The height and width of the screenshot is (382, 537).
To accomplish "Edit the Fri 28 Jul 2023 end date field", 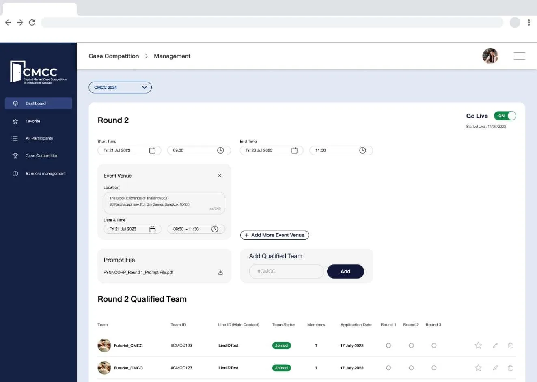I will point(272,150).
